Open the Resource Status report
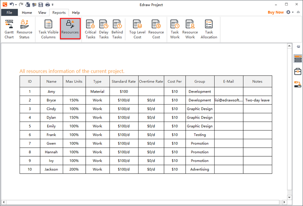 (24, 29)
